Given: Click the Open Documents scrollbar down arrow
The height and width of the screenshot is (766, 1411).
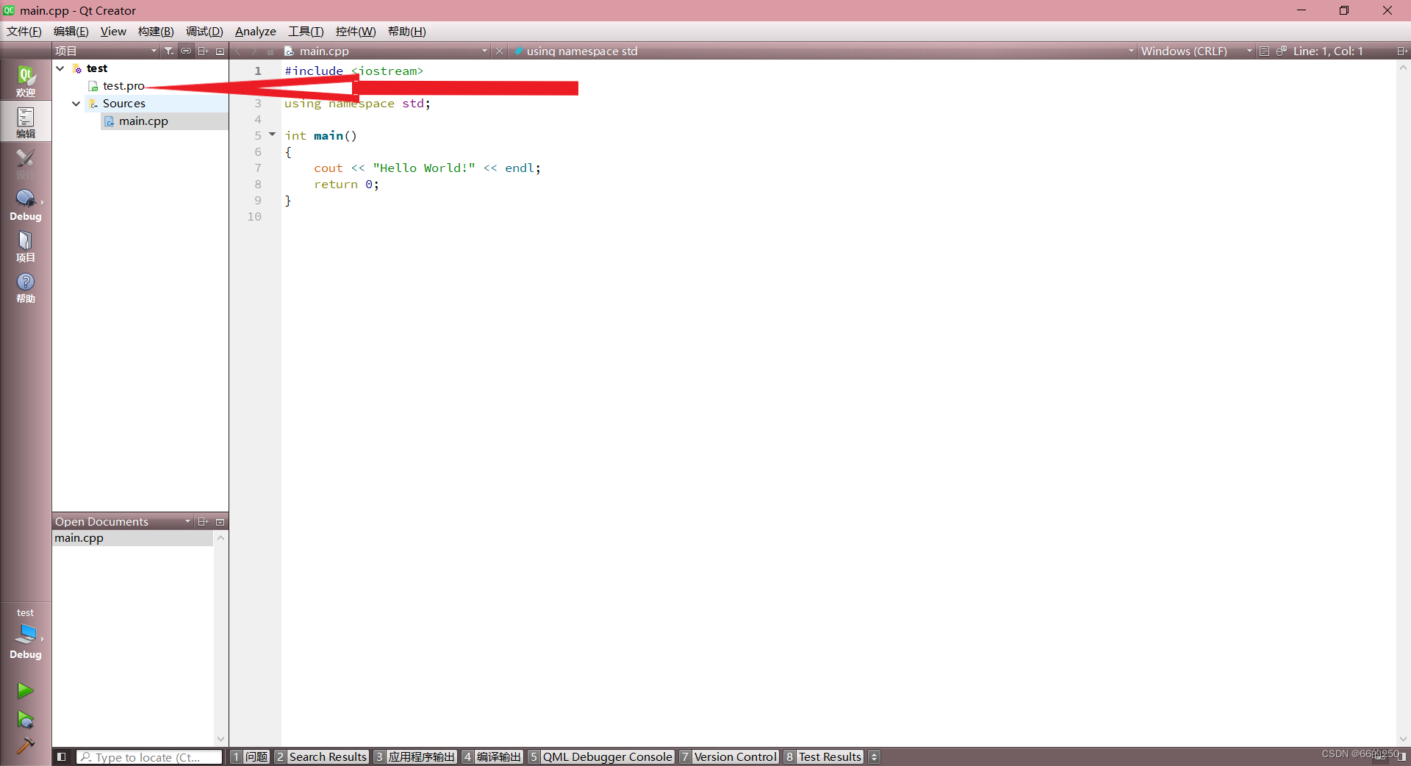Looking at the screenshot, I should tap(220, 739).
